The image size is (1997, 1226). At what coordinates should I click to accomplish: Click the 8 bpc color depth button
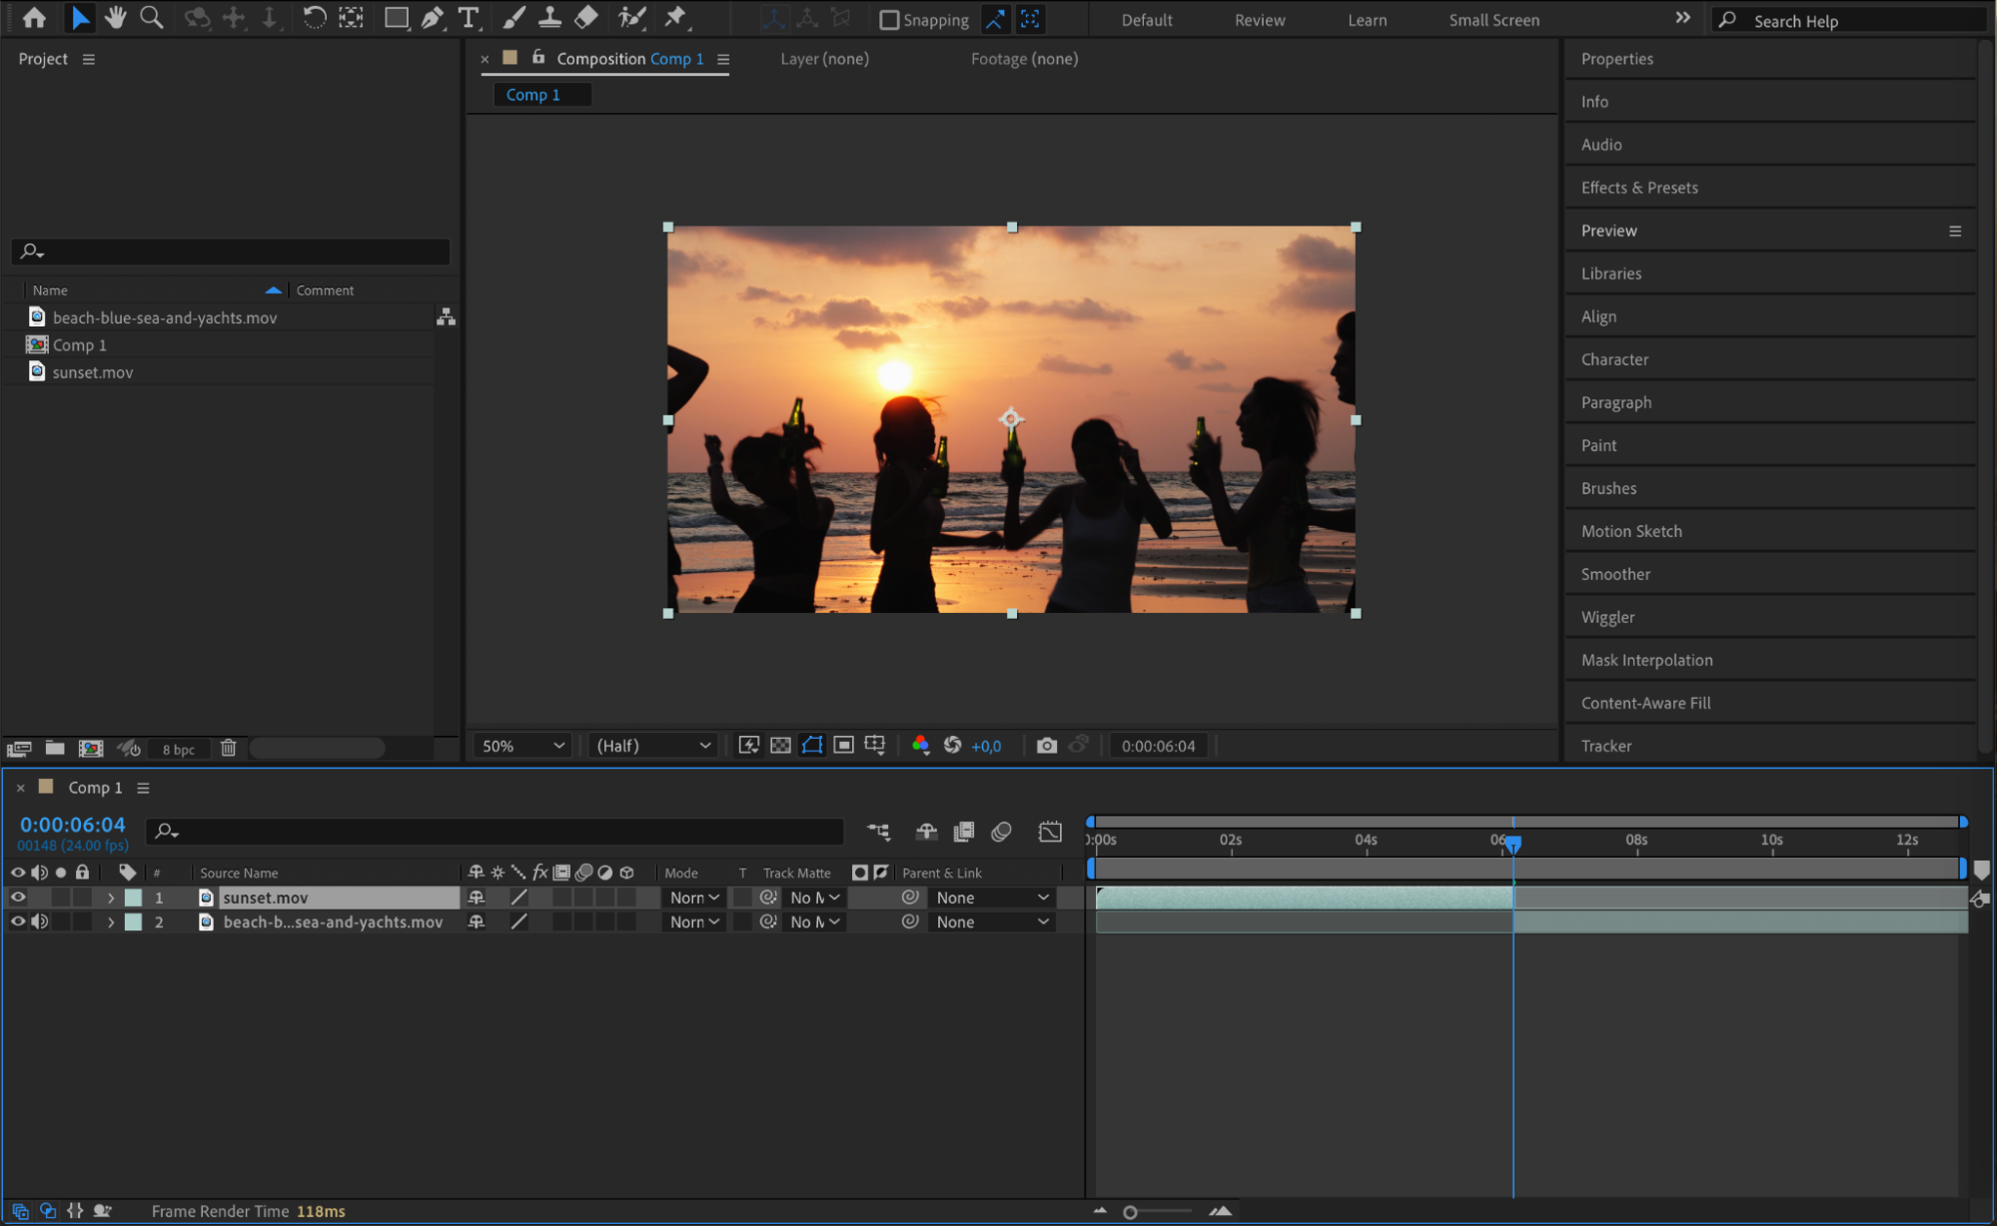click(x=179, y=749)
